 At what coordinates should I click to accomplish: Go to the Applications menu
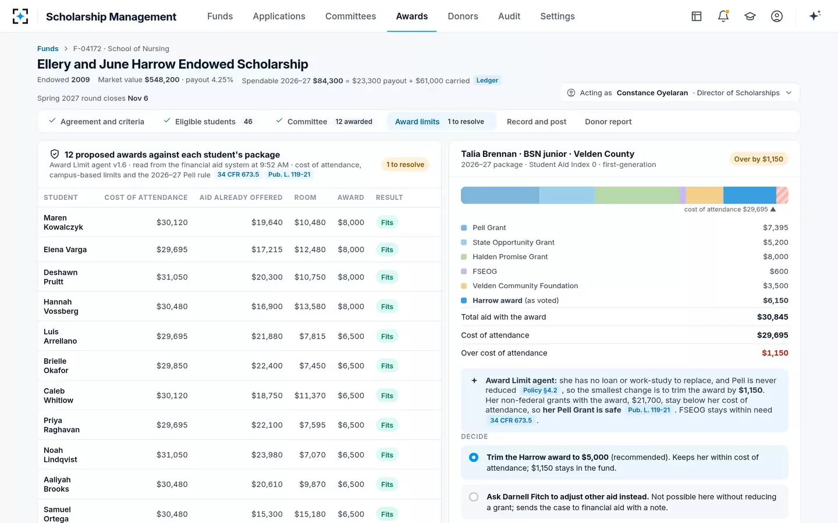click(279, 16)
